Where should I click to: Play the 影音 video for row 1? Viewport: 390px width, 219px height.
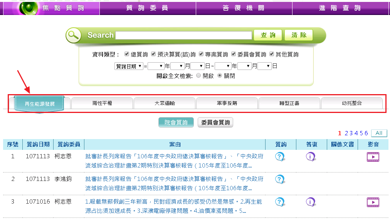[x=373, y=157]
